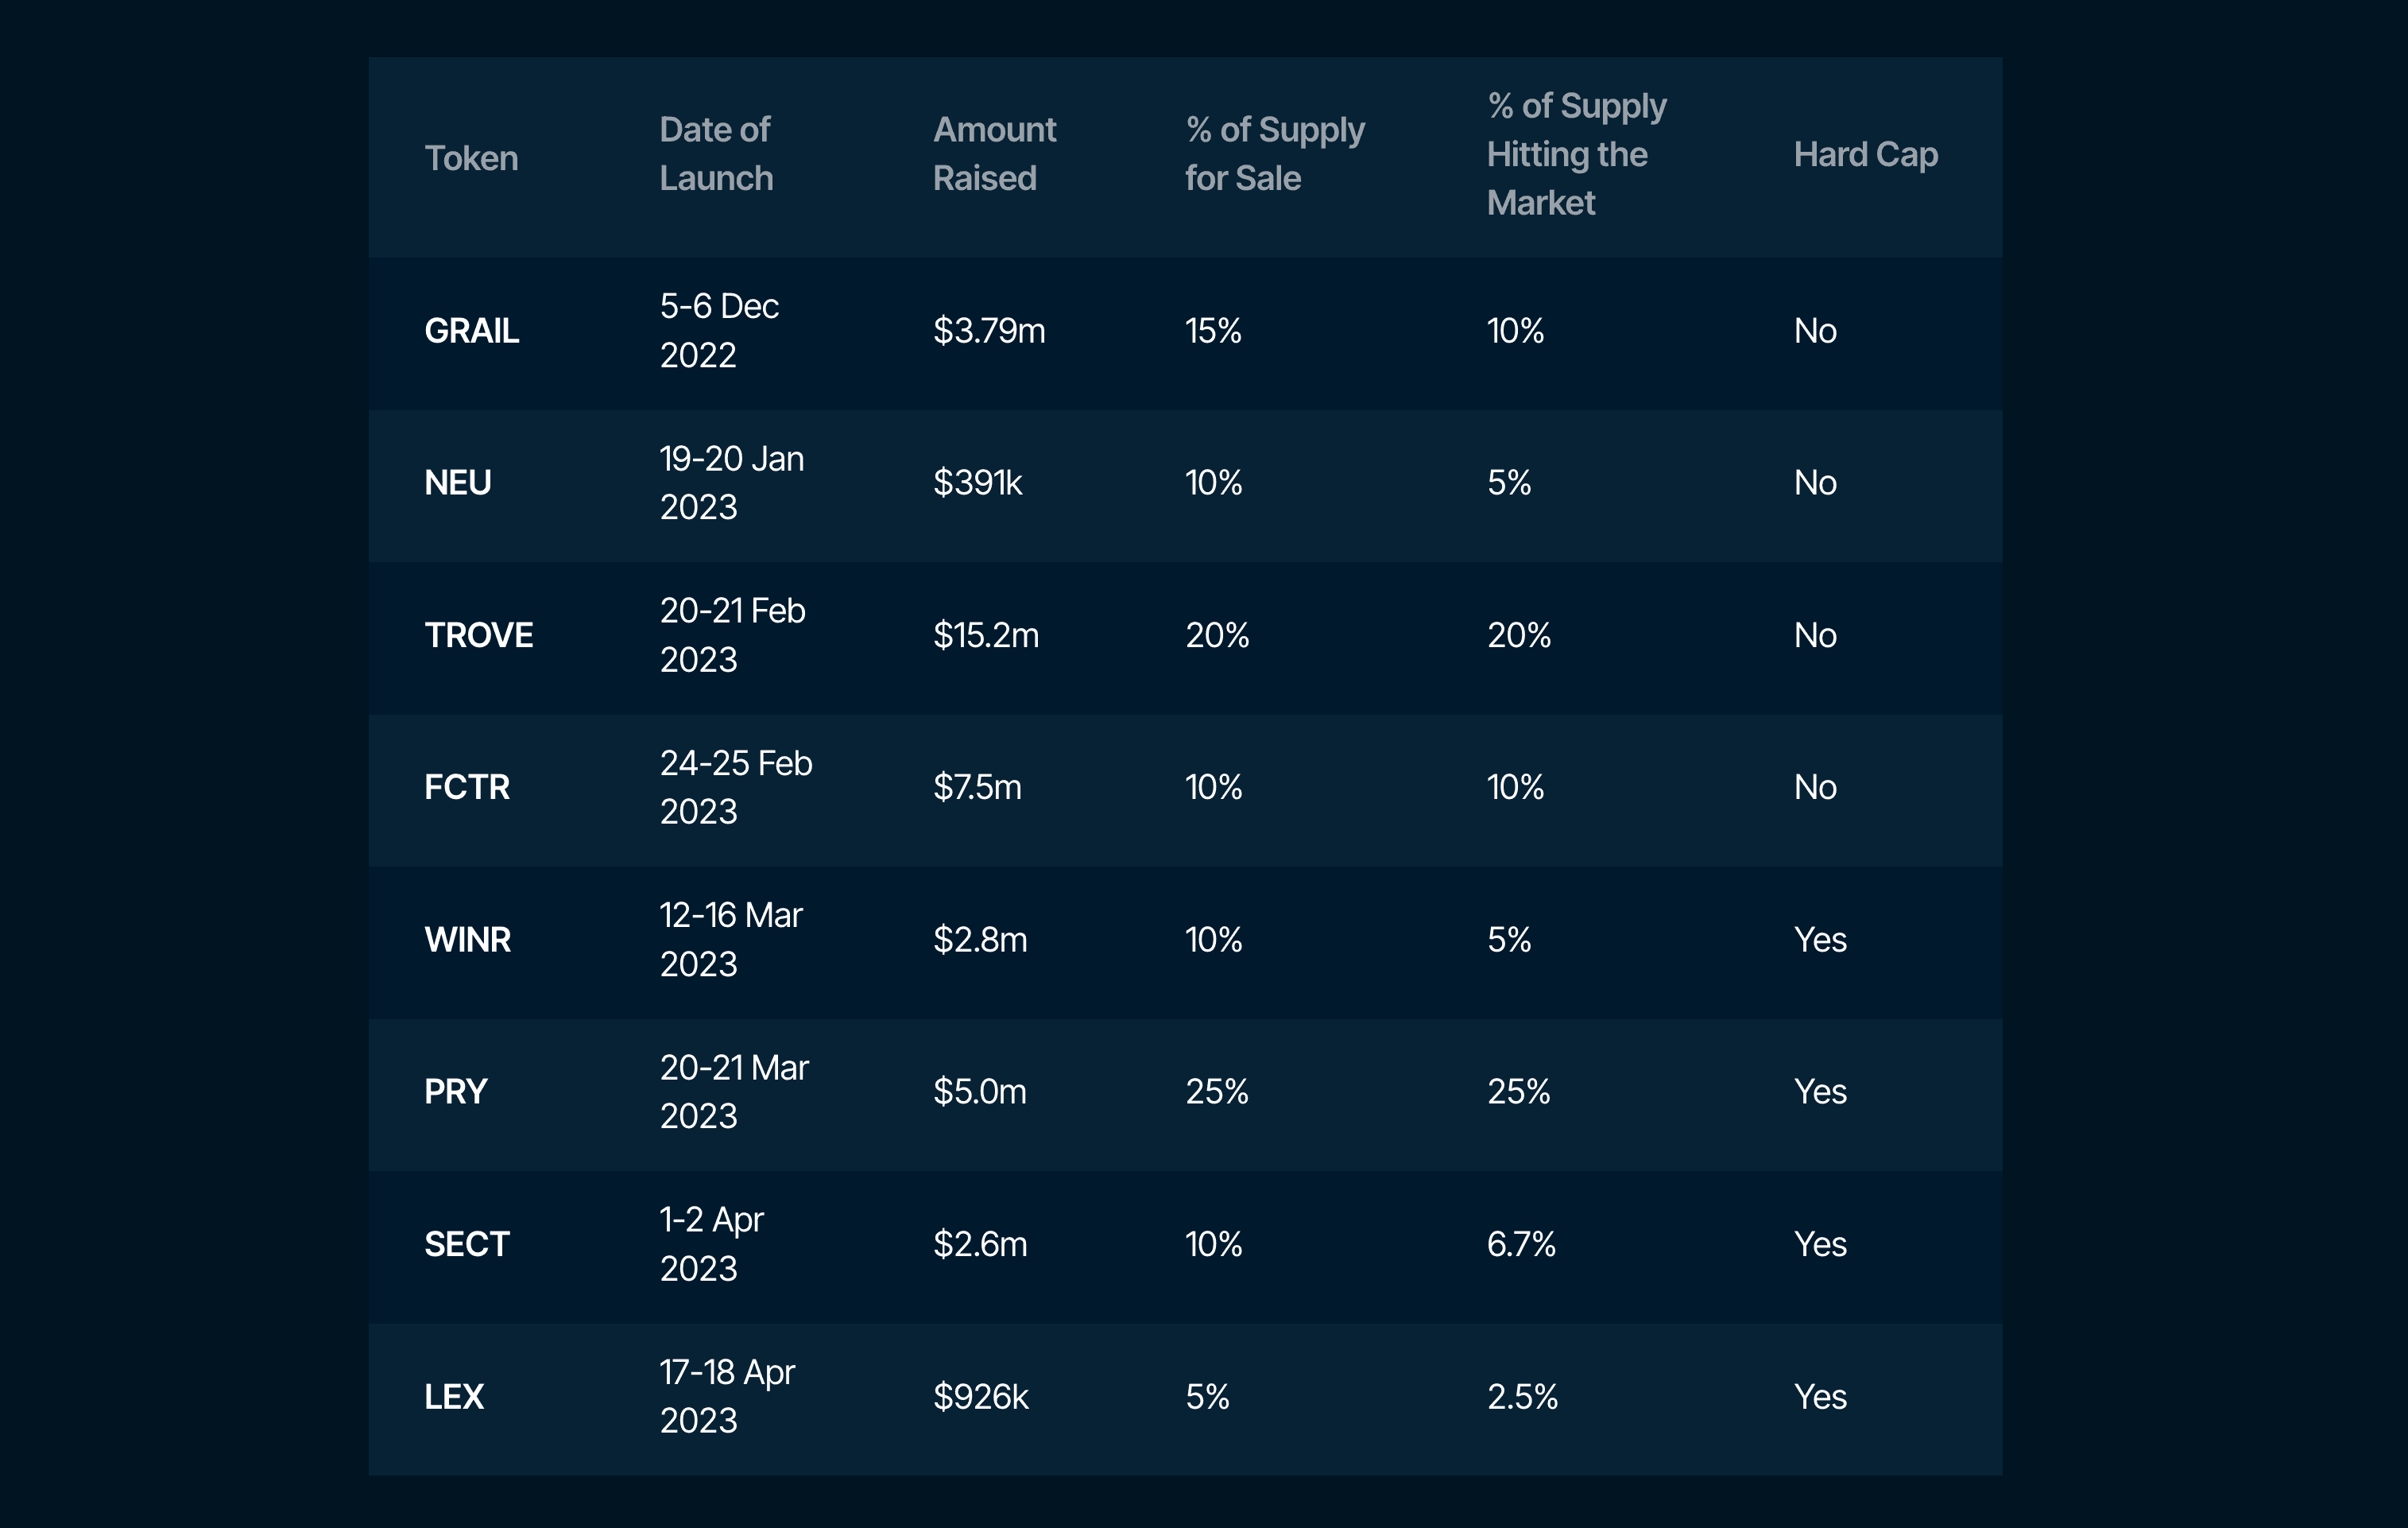This screenshot has height=1528, width=2408.
Task: Click the FCTR token cell
Action: [x=467, y=788]
